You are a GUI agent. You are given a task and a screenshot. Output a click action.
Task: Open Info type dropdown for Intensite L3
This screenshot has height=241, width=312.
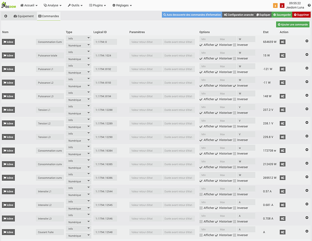pyautogui.click(x=79, y=215)
